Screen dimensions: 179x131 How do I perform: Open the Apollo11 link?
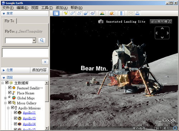pyautogui.click(x=29, y=112)
